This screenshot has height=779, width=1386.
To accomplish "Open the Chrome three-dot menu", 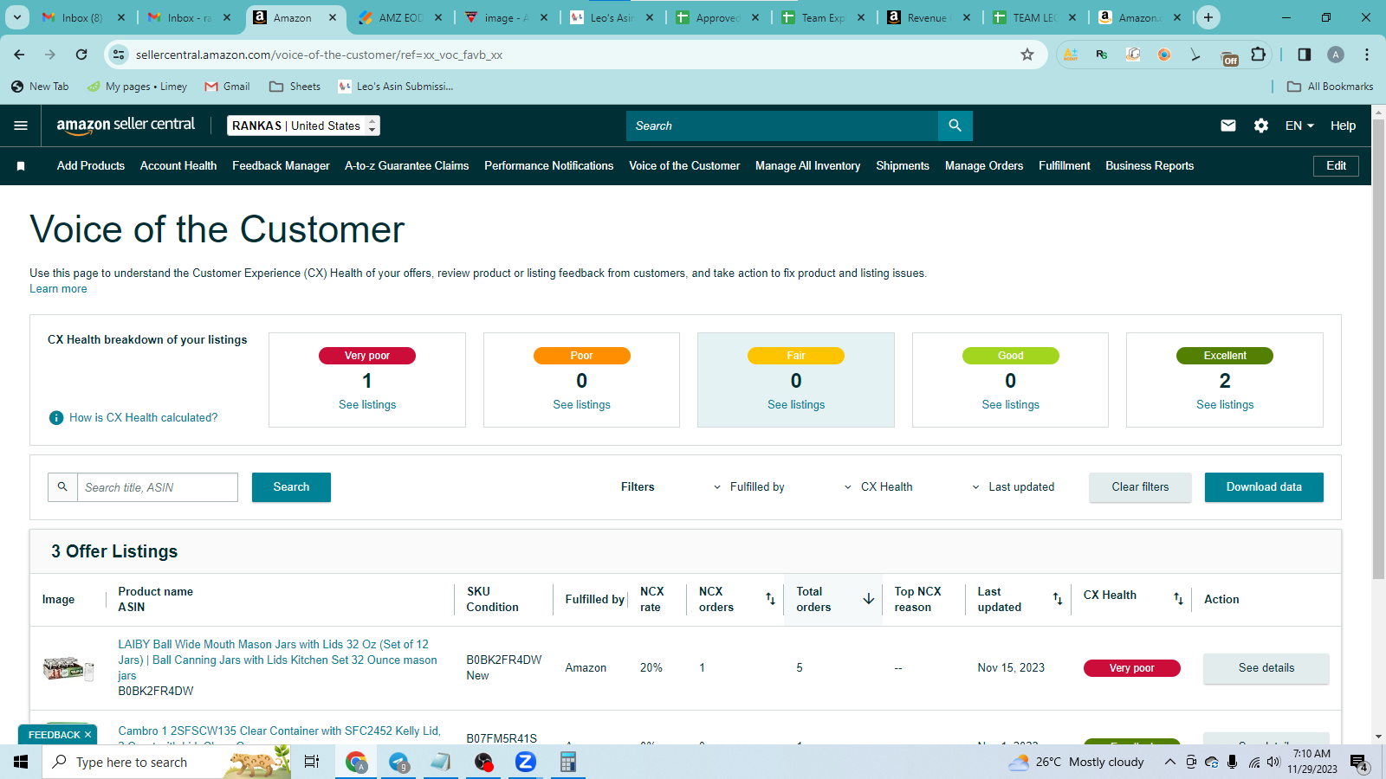I will point(1367,55).
